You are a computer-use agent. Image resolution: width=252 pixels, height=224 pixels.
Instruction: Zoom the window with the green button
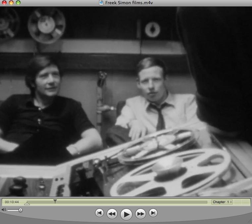coord(18,3)
